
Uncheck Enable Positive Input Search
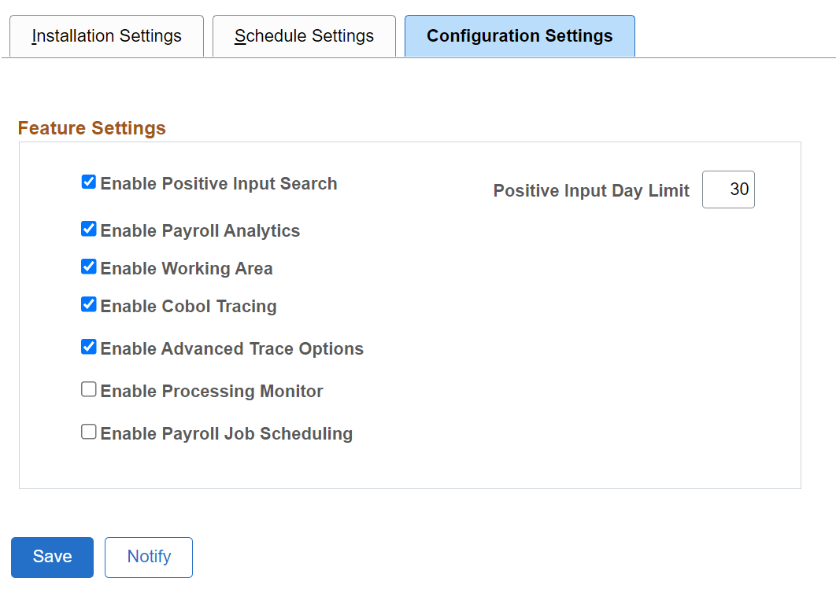88,181
